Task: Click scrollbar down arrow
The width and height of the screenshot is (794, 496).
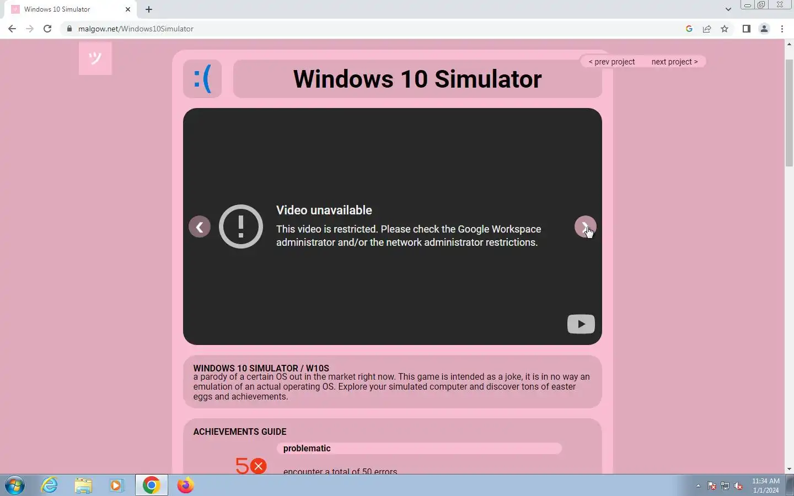Action: [789, 469]
